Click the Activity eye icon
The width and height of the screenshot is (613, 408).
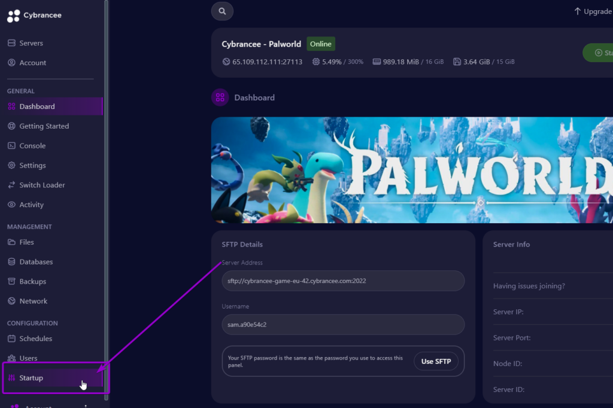coord(11,205)
